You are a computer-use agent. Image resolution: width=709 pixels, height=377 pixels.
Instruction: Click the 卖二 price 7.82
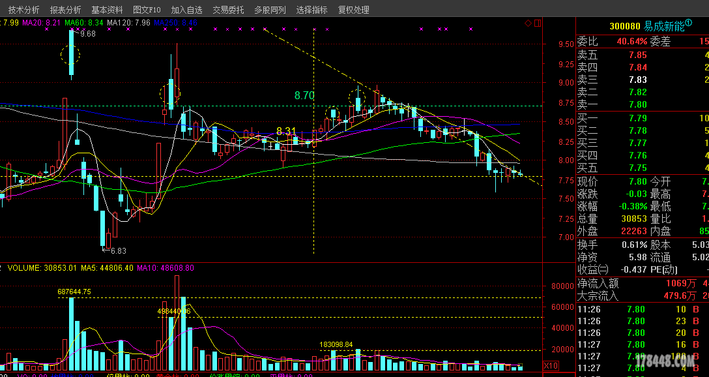pos(637,93)
